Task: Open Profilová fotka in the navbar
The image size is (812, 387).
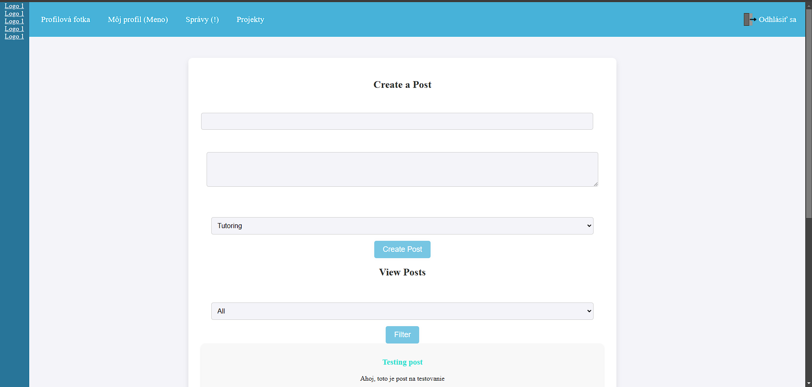Action: coord(66,19)
